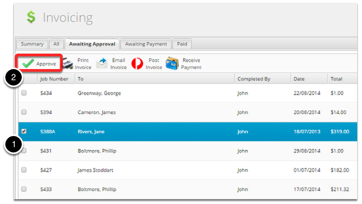
Task: Tick the checkbox for job 5434
Action: [24, 93]
